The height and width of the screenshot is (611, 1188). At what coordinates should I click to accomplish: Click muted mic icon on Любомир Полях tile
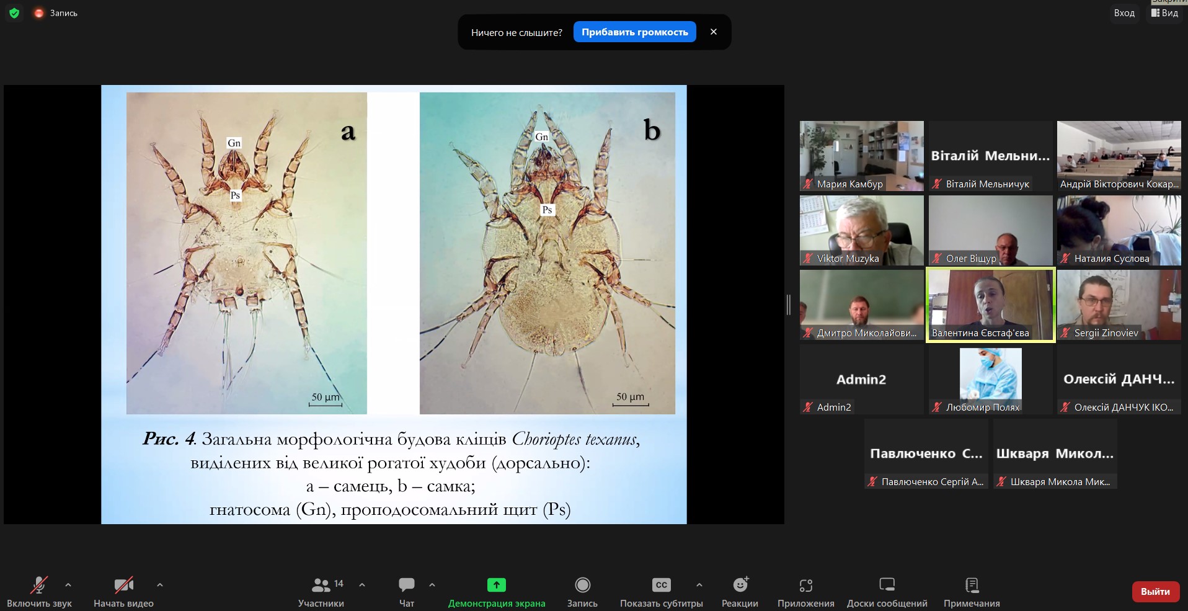pos(937,407)
